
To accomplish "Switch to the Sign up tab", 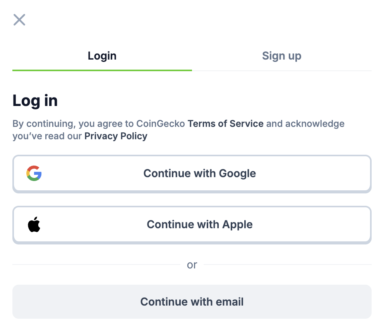I will [282, 56].
